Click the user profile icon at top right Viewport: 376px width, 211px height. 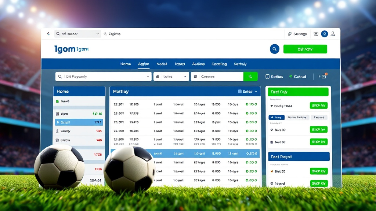point(333,34)
